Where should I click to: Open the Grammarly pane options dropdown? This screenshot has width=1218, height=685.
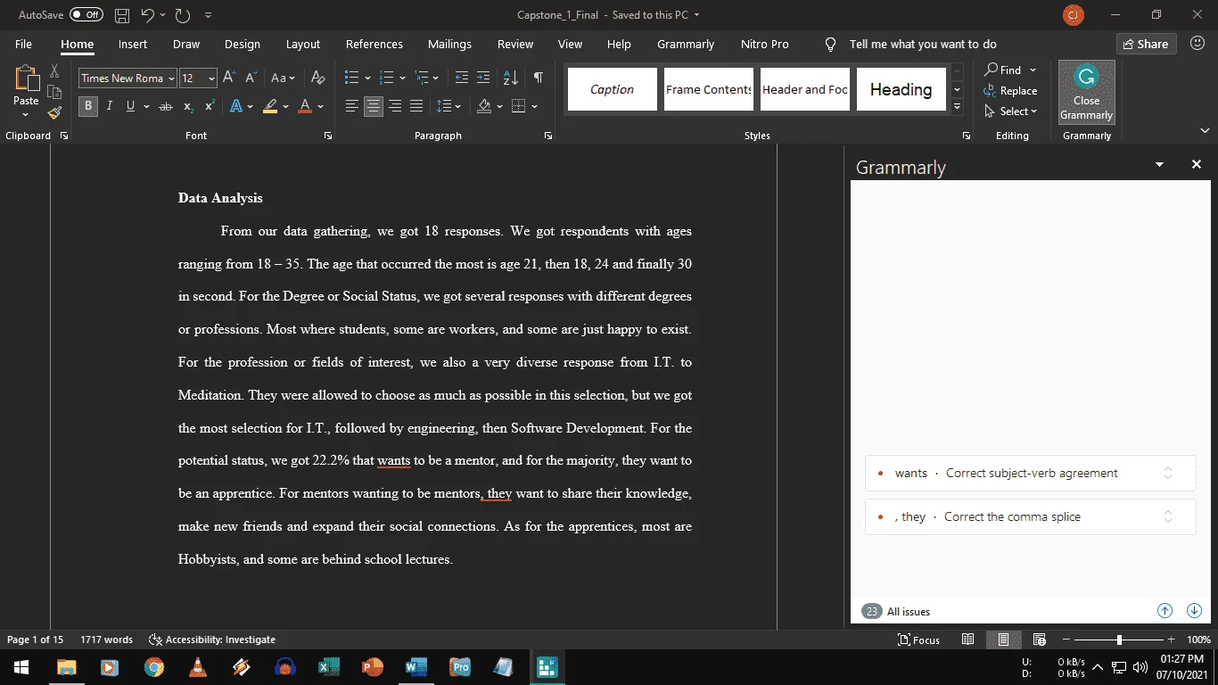click(1159, 164)
